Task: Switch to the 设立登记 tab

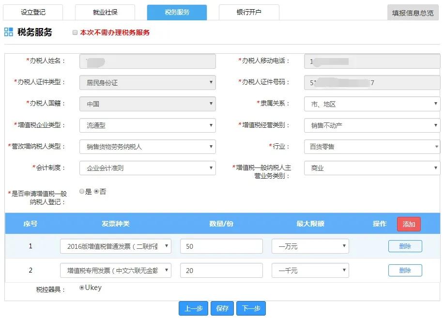Action: (33, 13)
